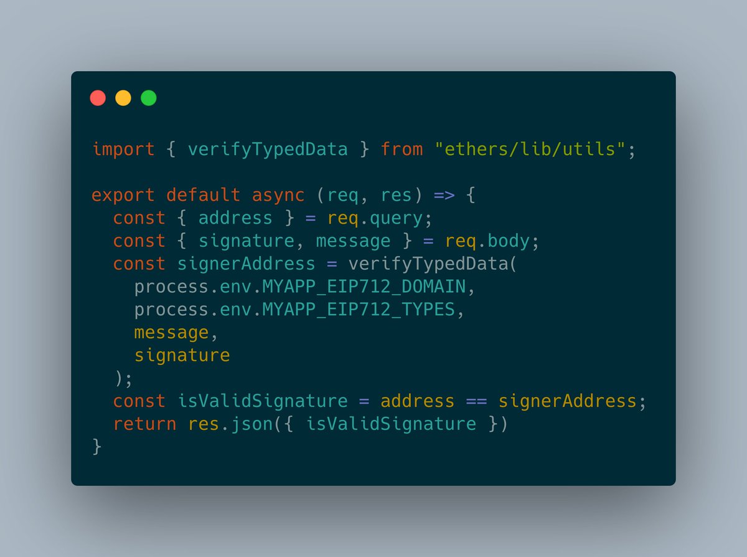Click the arrow function => operator
747x557 pixels.
coord(444,196)
